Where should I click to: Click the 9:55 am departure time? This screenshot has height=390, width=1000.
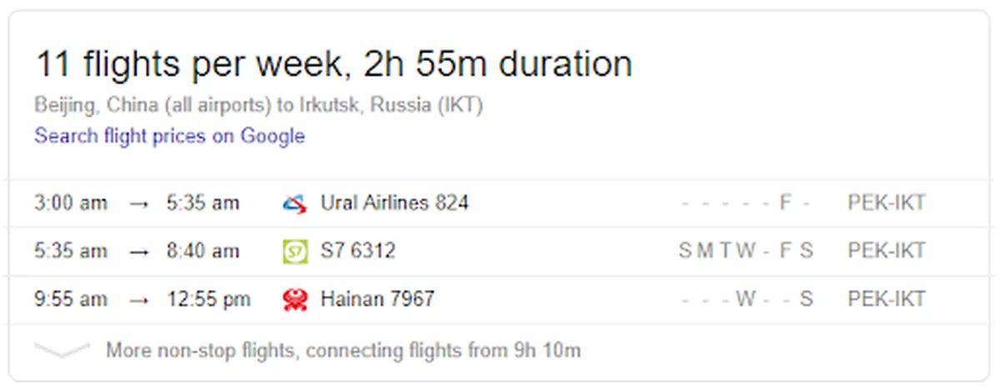(71, 299)
